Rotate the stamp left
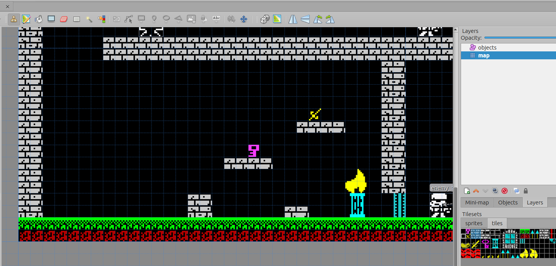556x266 pixels. (317, 19)
